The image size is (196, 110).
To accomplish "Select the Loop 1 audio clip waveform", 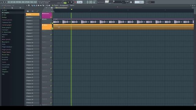I will pos(123,22).
